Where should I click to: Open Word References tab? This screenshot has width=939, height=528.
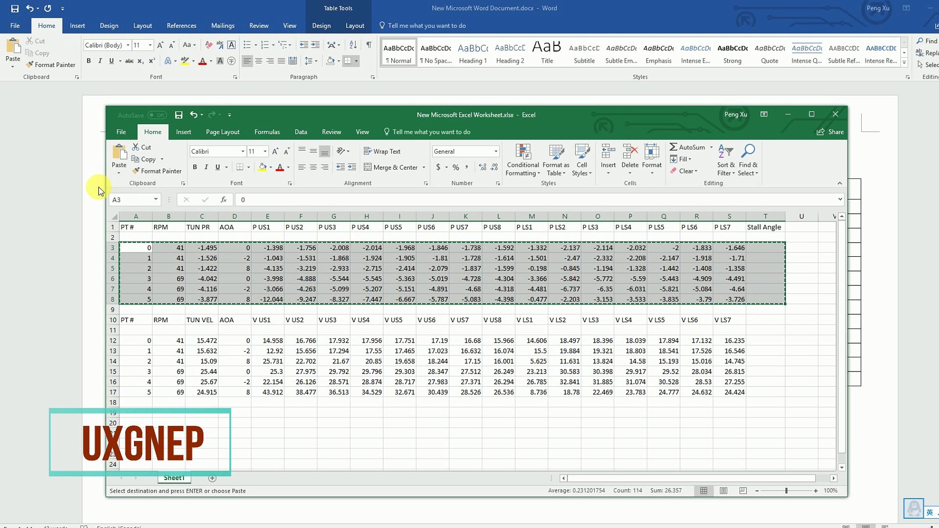(181, 26)
